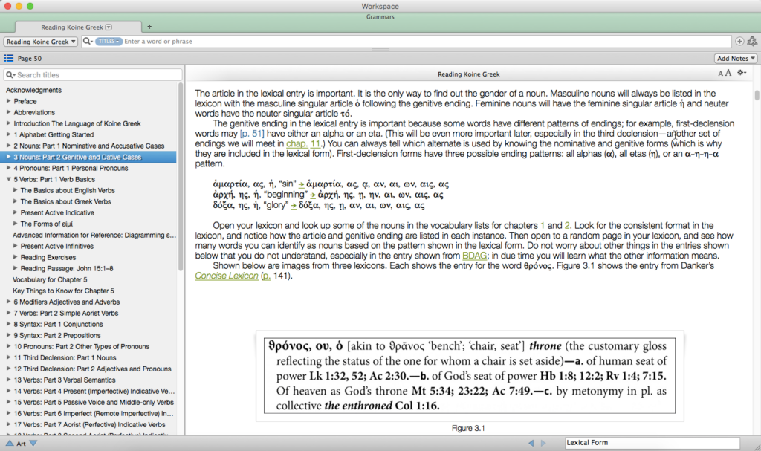Open the table of contents list icon
761x451 pixels.
coord(8,58)
